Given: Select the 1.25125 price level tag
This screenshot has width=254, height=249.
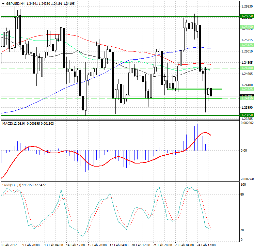Looking at the screenshot, I should 247,45.
